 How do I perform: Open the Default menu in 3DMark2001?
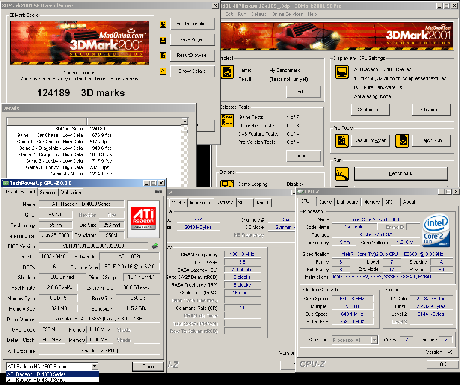pyautogui.click(x=258, y=14)
